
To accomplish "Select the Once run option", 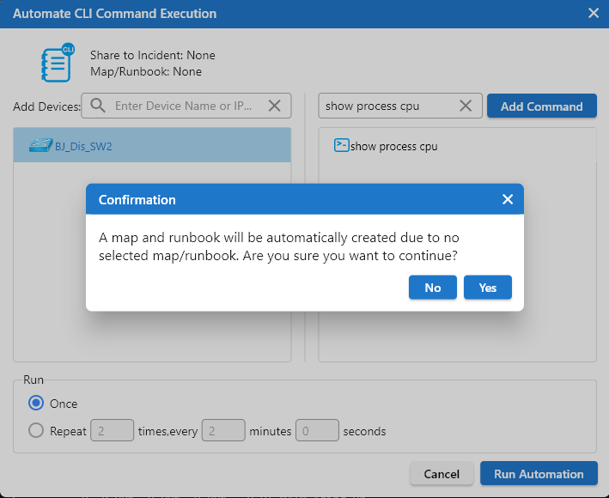I will pyautogui.click(x=36, y=403).
